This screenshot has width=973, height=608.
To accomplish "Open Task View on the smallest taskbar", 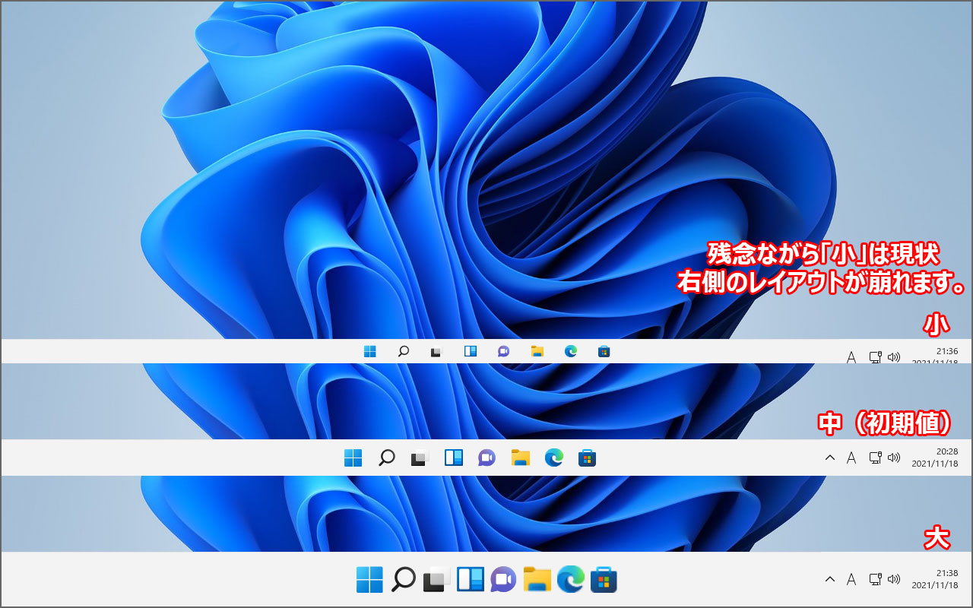I will point(436,352).
